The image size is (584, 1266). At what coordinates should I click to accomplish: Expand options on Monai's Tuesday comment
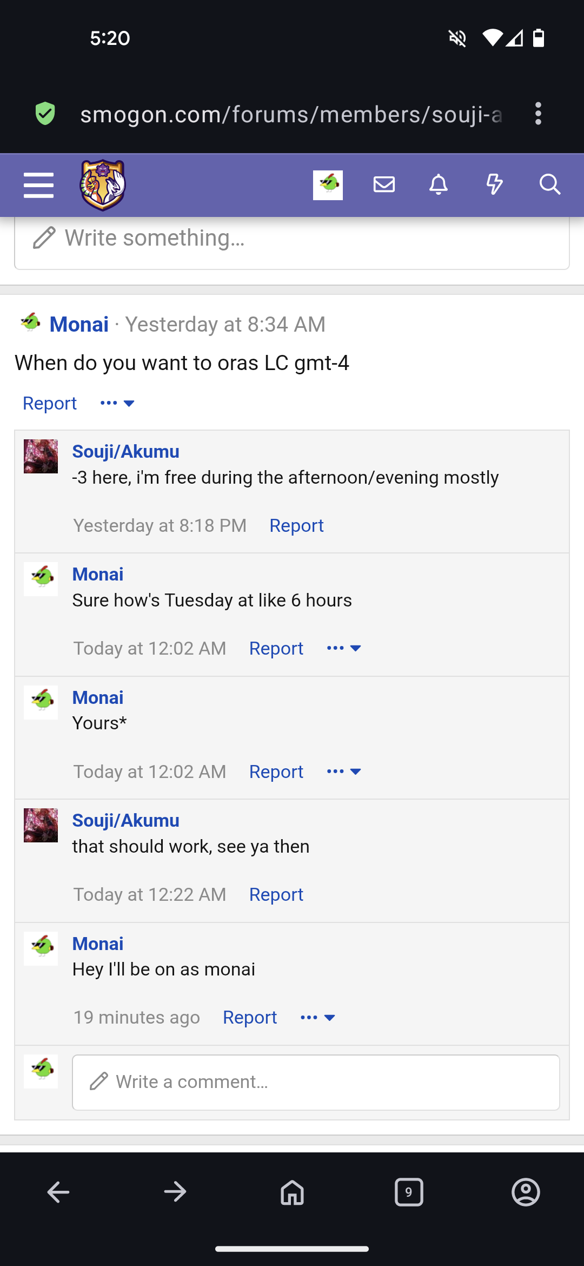click(343, 648)
